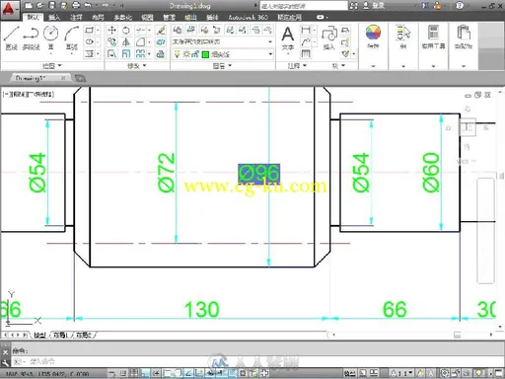The image size is (505, 379).
Task: Open the Groups panel button
Action: [x=403, y=38]
